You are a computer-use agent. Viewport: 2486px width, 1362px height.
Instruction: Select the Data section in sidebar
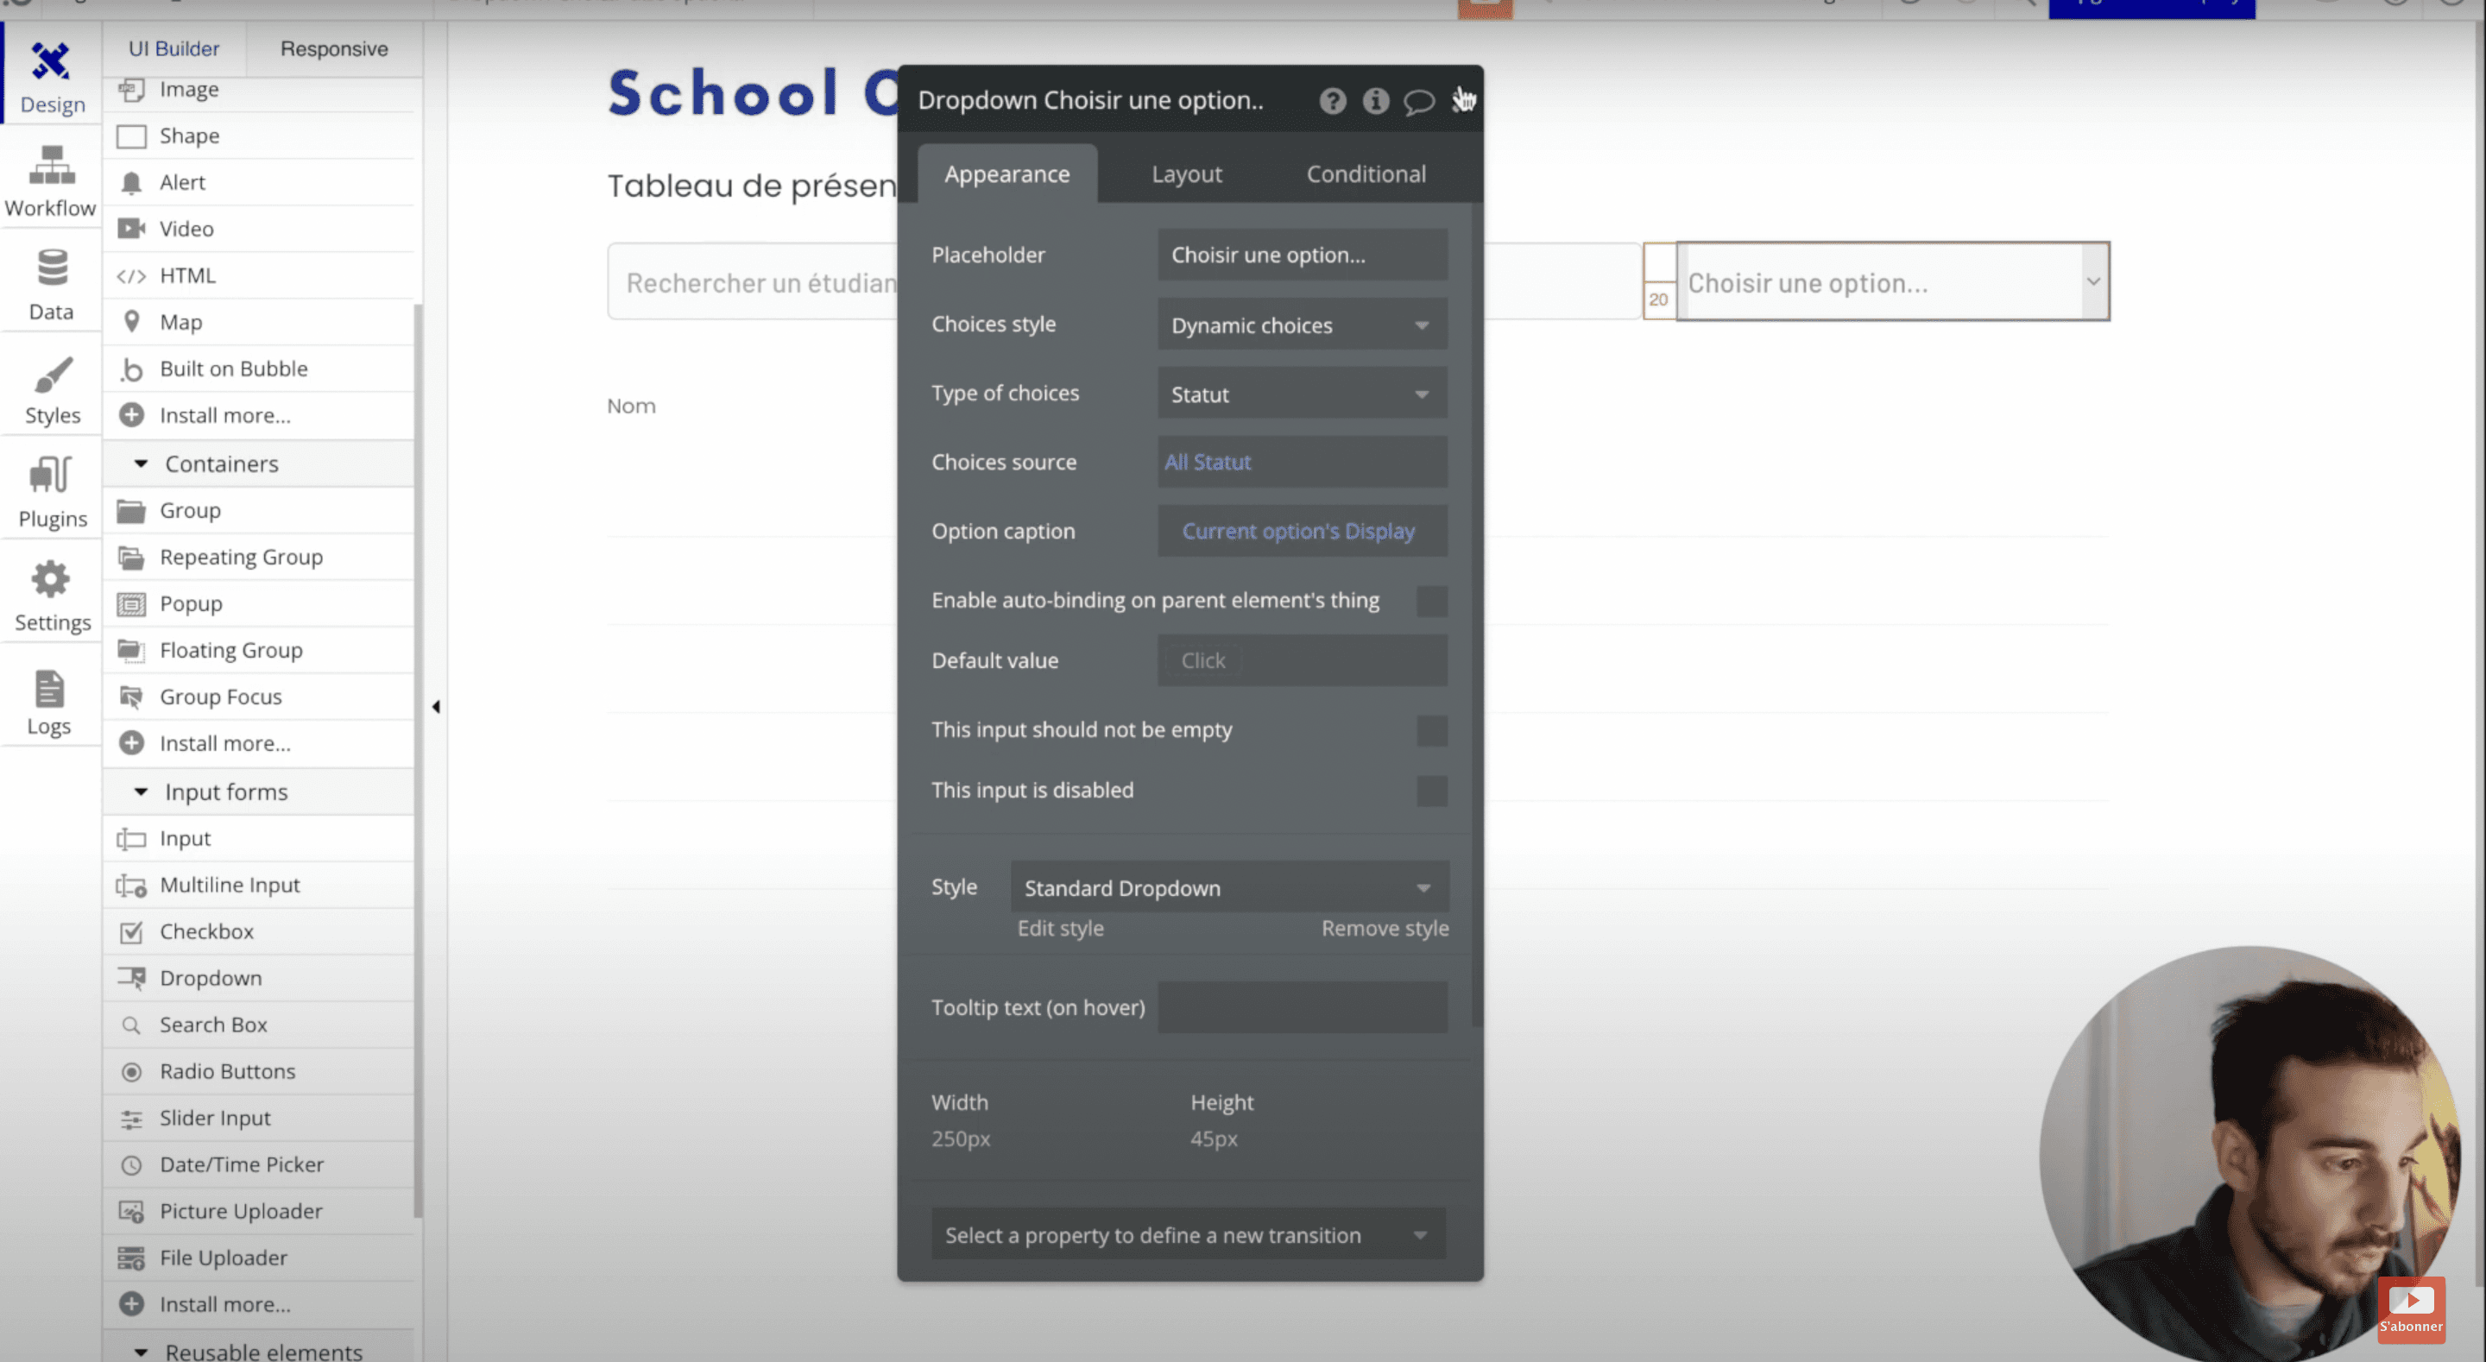tap(50, 283)
